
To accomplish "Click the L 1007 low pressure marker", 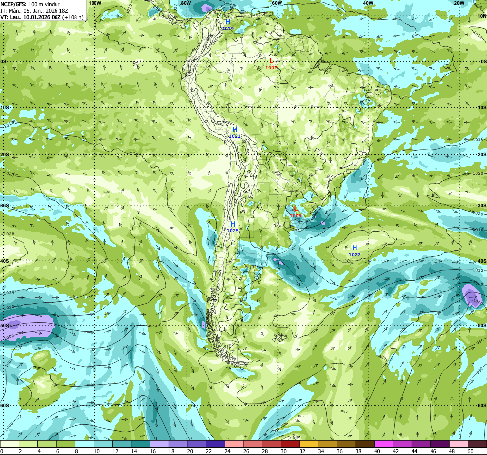I will (271, 63).
